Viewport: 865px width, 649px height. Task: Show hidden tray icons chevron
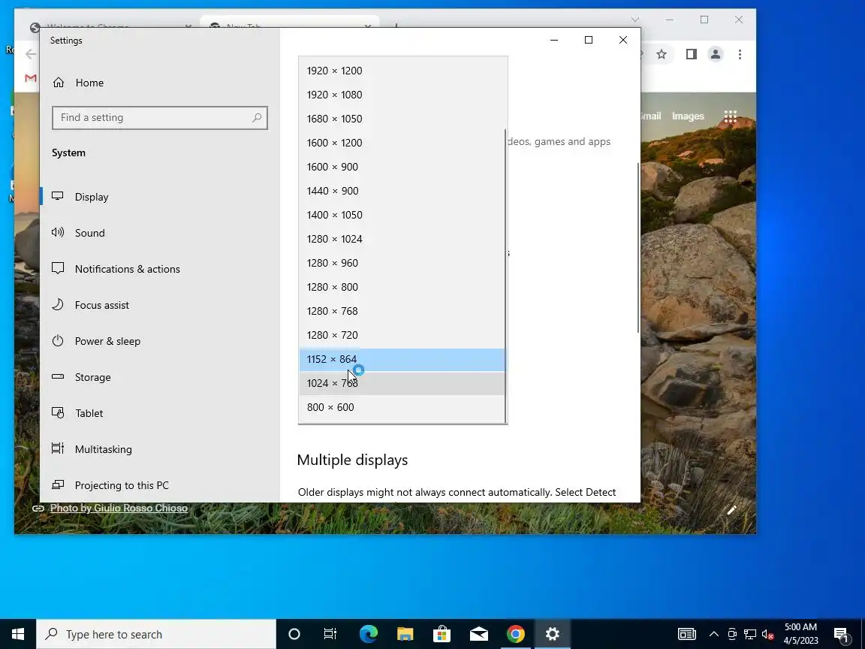pyautogui.click(x=714, y=634)
